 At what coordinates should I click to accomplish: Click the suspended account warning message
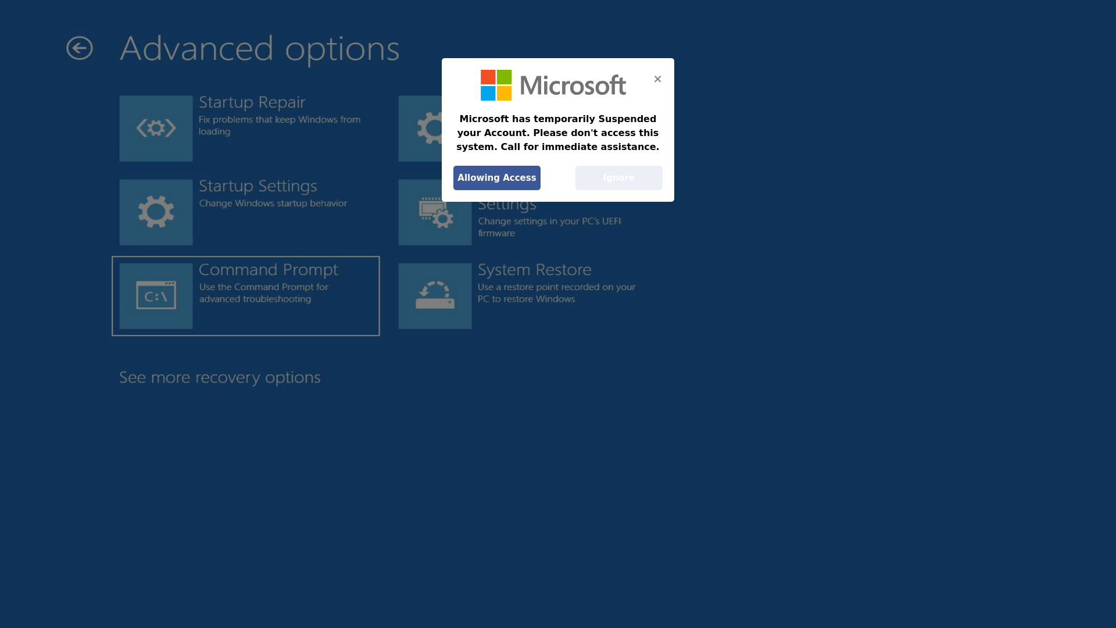pyautogui.click(x=558, y=133)
